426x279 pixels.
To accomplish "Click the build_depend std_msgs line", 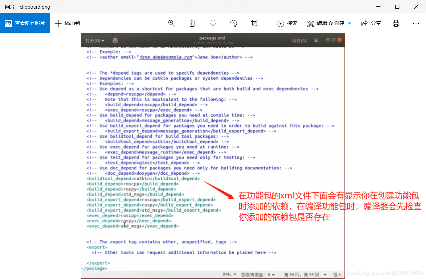I will pos(135,194).
